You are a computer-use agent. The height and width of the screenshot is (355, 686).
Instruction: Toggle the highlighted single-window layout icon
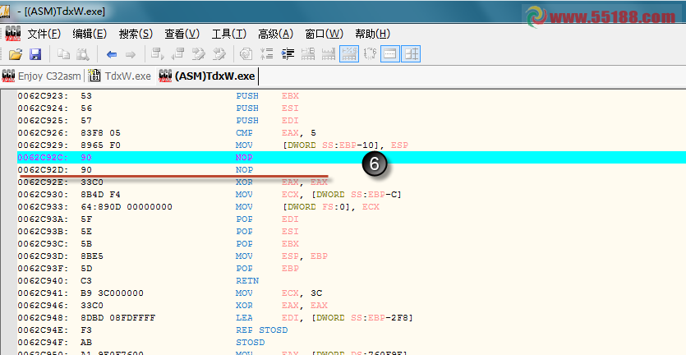click(389, 54)
